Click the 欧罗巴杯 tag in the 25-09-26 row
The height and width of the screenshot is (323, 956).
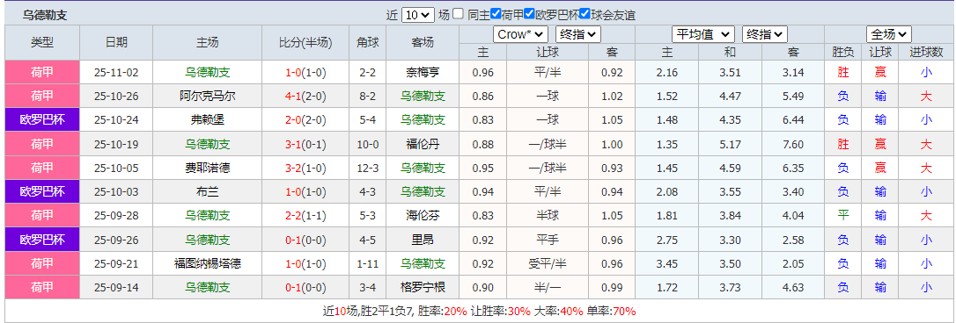click(42, 240)
